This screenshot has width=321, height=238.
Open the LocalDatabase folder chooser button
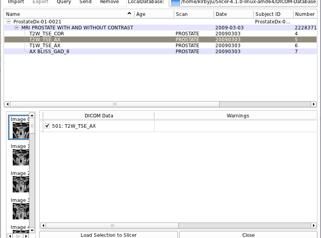[x=243, y=2]
